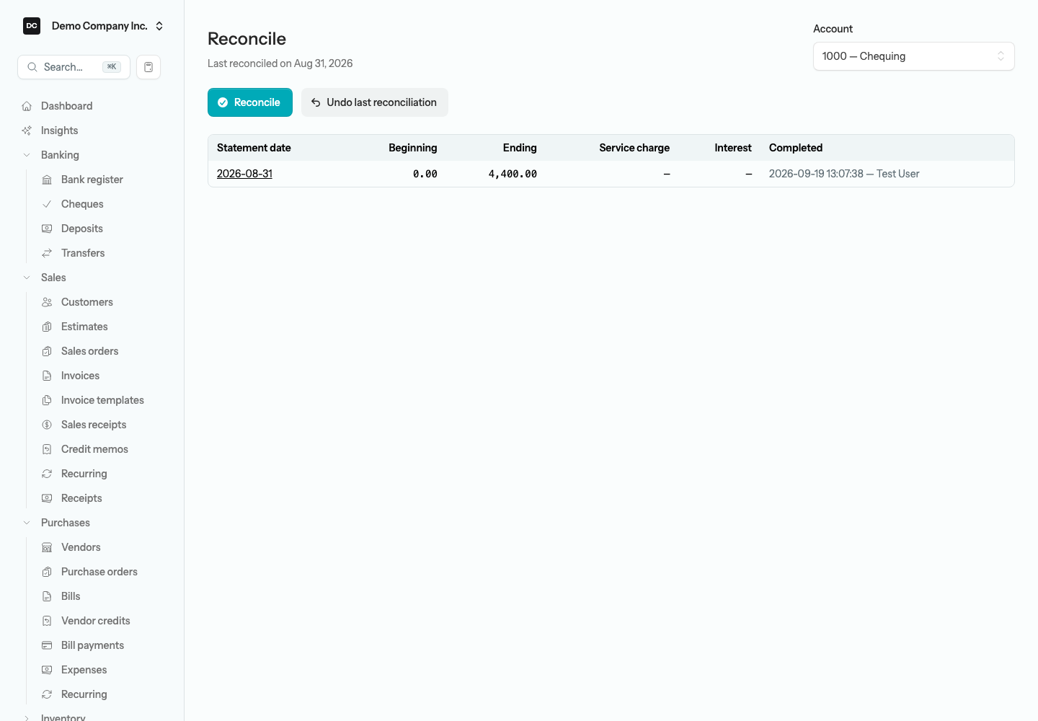The height and width of the screenshot is (721, 1038).
Task: Open Bank register page
Action: pyautogui.click(x=92, y=180)
